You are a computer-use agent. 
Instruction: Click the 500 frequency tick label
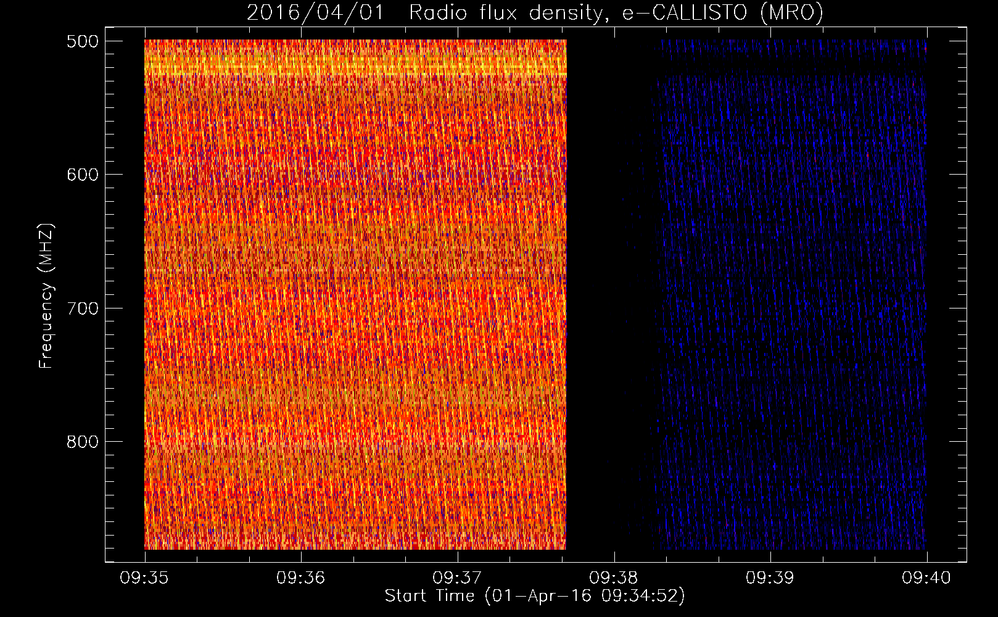click(x=83, y=41)
